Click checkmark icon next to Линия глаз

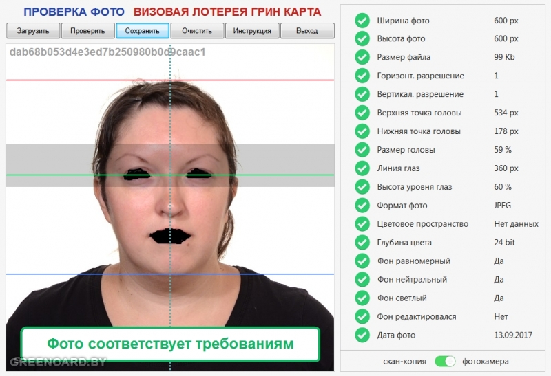pyautogui.click(x=362, y=168)
